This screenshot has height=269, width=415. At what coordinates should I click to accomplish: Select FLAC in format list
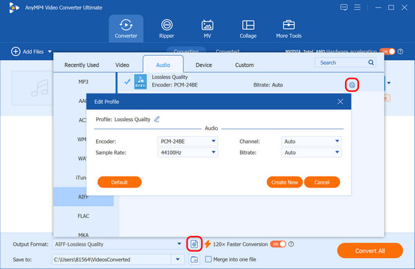click(x=84, y=216)
